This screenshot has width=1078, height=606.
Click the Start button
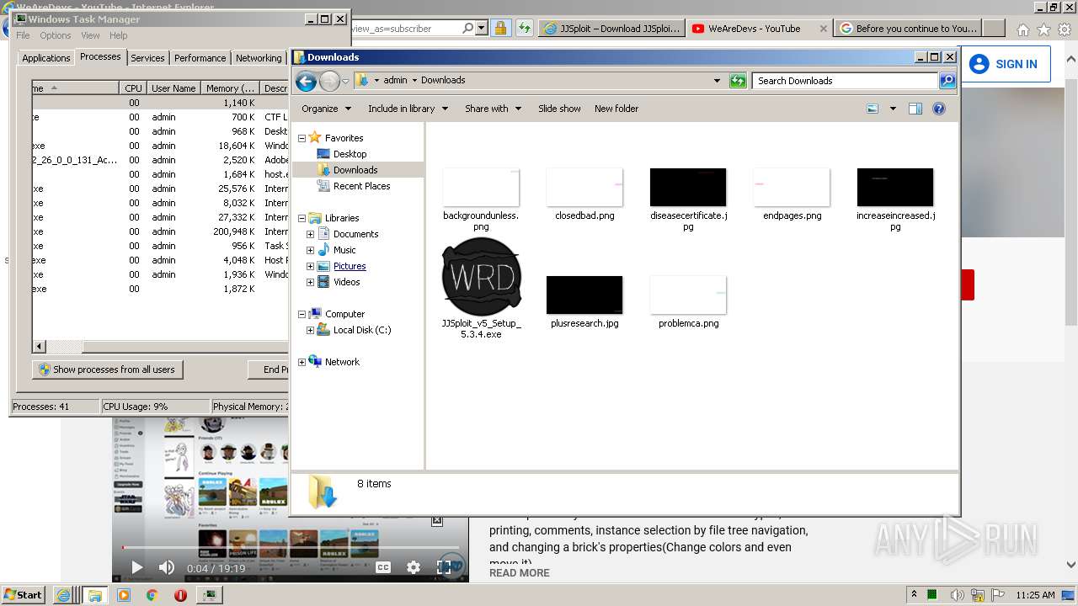point(23,595)
